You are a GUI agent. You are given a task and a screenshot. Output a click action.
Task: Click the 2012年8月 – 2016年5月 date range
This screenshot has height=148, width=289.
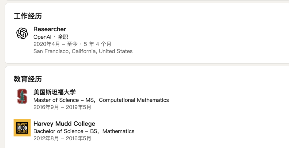tap(62, 138)
